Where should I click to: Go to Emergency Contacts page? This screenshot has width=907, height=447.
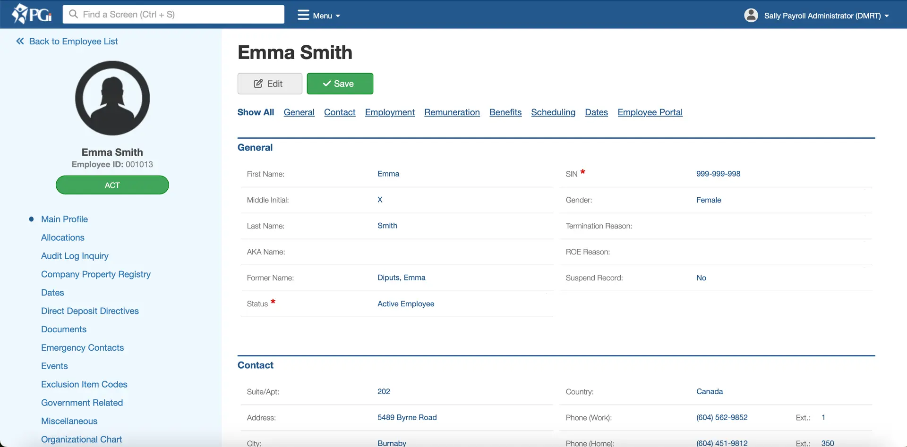click(x=82, y=348)
